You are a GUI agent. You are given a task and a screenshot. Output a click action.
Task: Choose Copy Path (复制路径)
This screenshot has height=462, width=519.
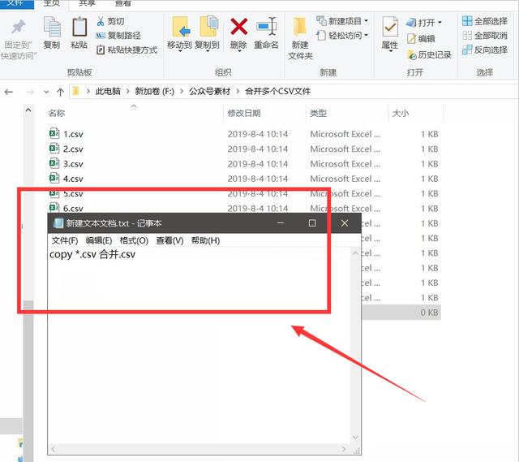point(118,35)
